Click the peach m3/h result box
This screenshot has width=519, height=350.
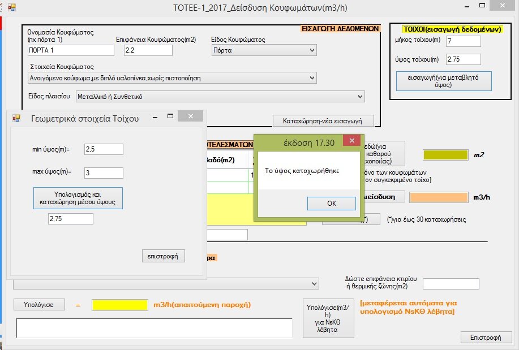438,197
